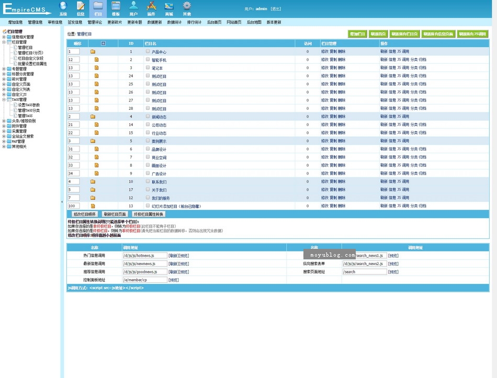Image resolution: width=497 pixels, height=378 pixels.
Task: Tick the checkbox for 案例展示
Action: [x=148, y=141]
